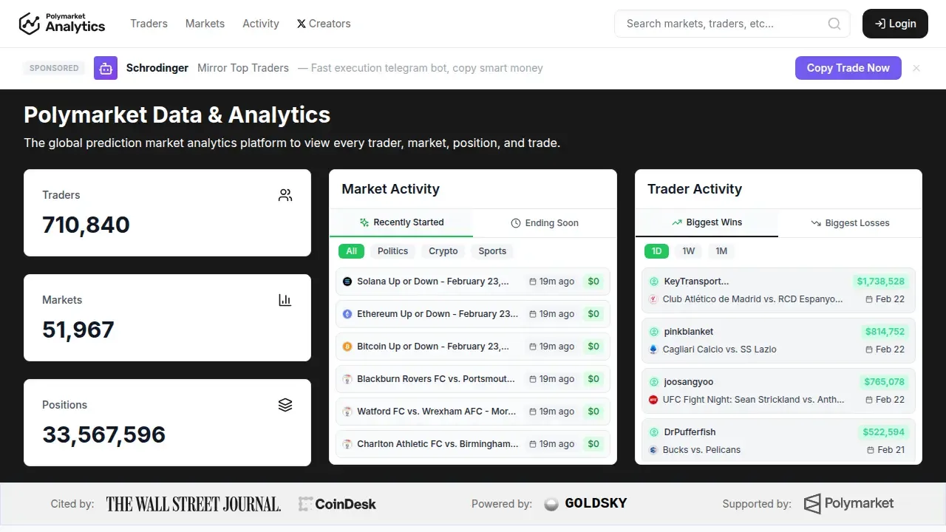Click the search magnifier icon
The image size is (946, 532).
(x=834, y=24)
